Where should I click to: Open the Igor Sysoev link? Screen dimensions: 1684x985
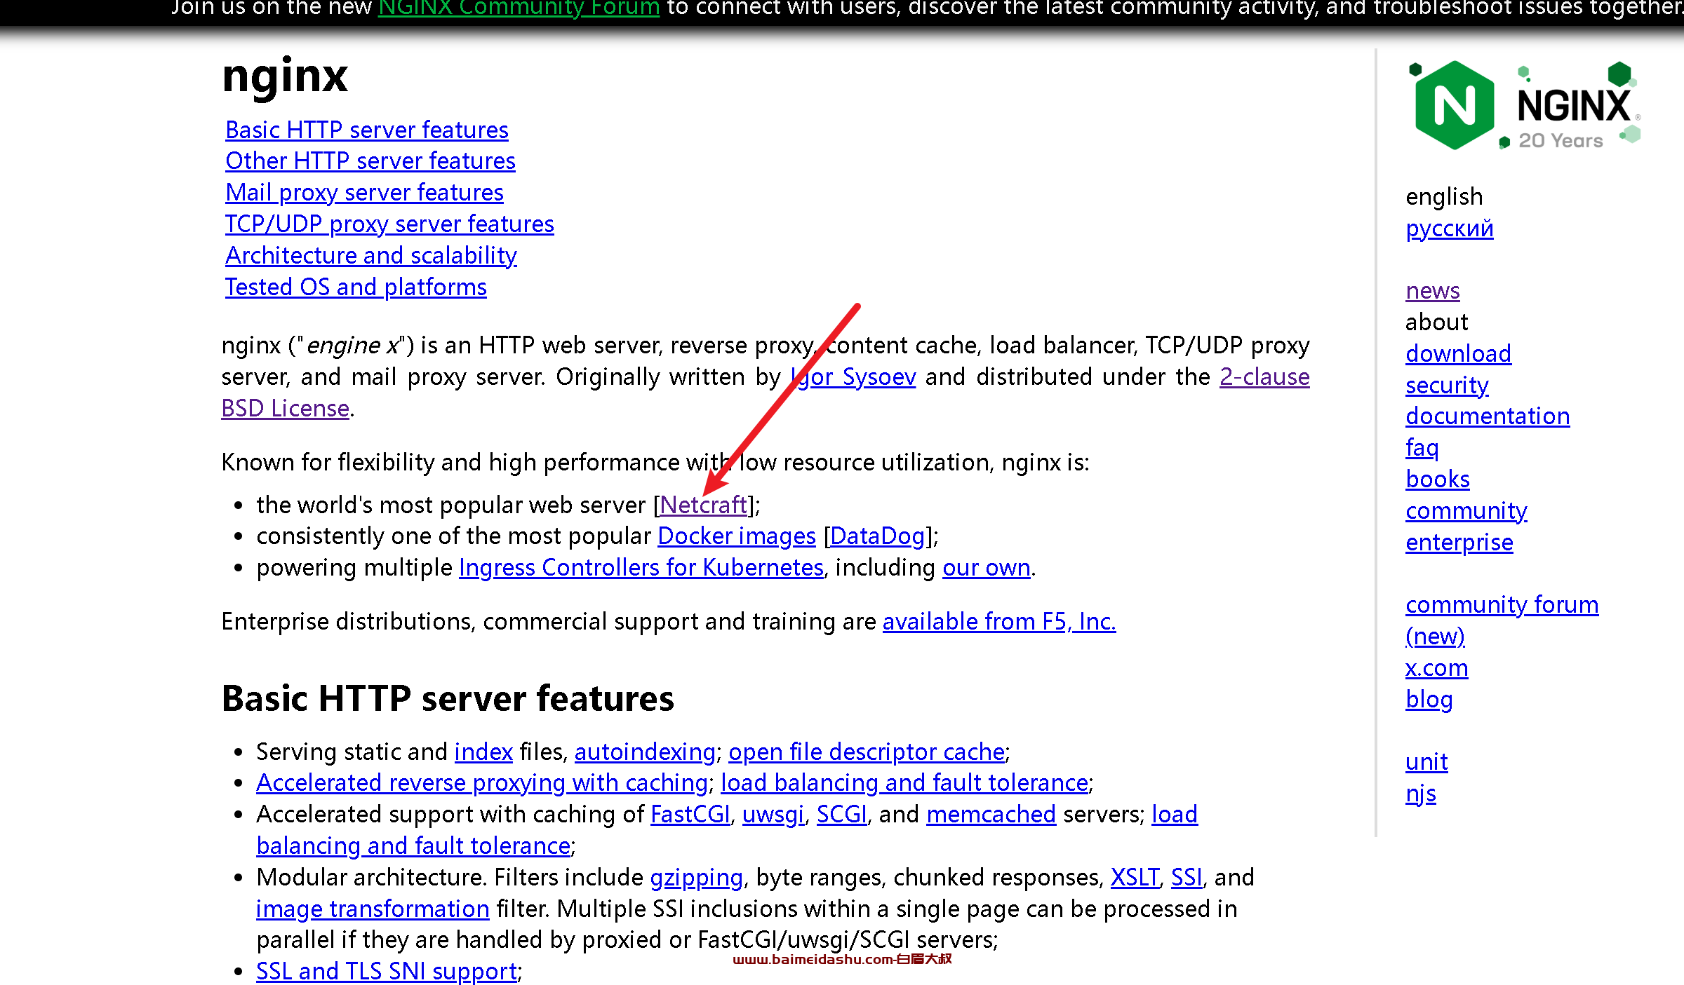tap(853, 377)
